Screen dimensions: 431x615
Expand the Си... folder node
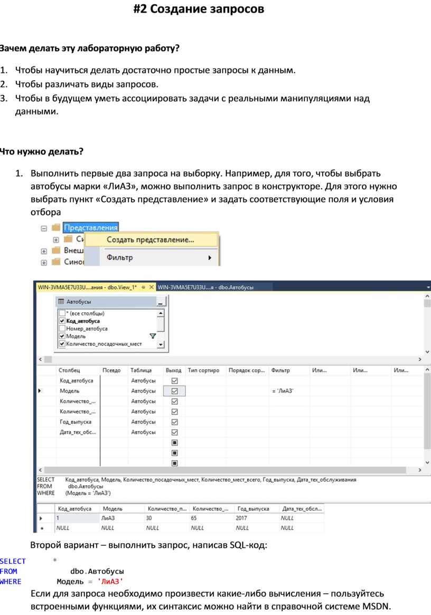tap(56, 239)
